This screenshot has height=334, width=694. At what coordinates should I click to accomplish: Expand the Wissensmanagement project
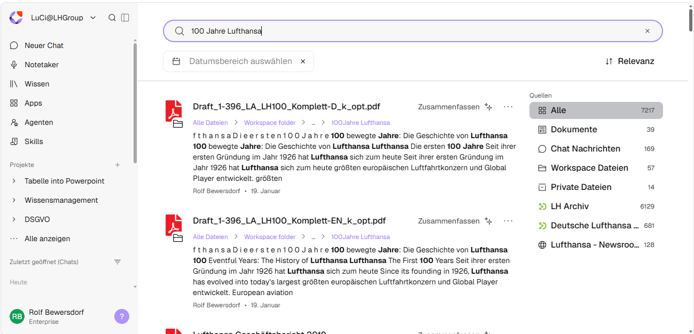14,200
